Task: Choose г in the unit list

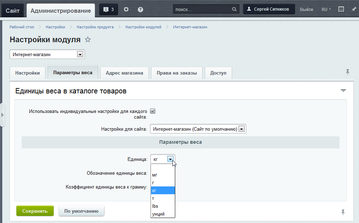Action: (x=163, y=183)
